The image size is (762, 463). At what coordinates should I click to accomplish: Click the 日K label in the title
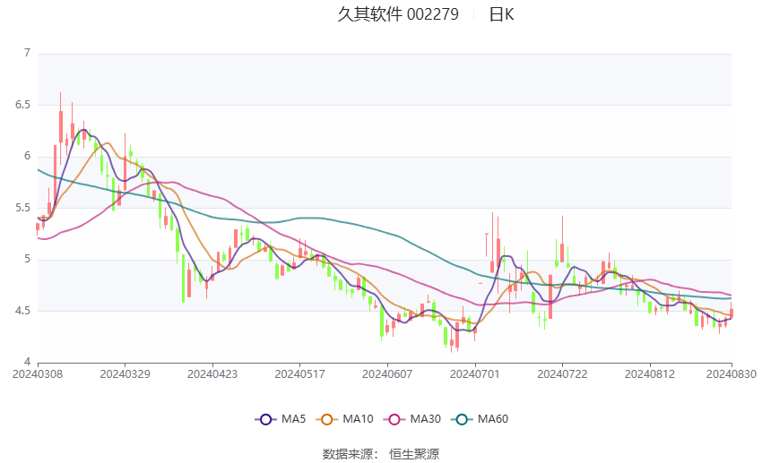[x=501, y=14]
